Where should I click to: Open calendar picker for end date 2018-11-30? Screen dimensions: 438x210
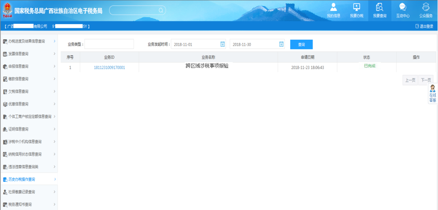click(x=281, y=44)
